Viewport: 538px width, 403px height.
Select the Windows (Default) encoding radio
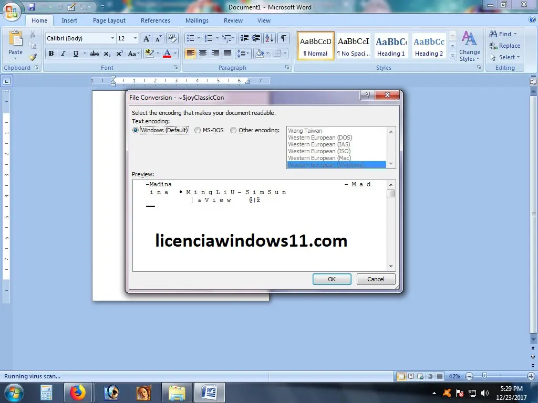tap(135, 130)
